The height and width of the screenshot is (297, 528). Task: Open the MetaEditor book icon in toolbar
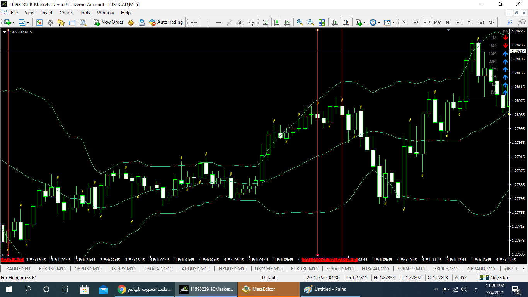click(x=131, y=22)
